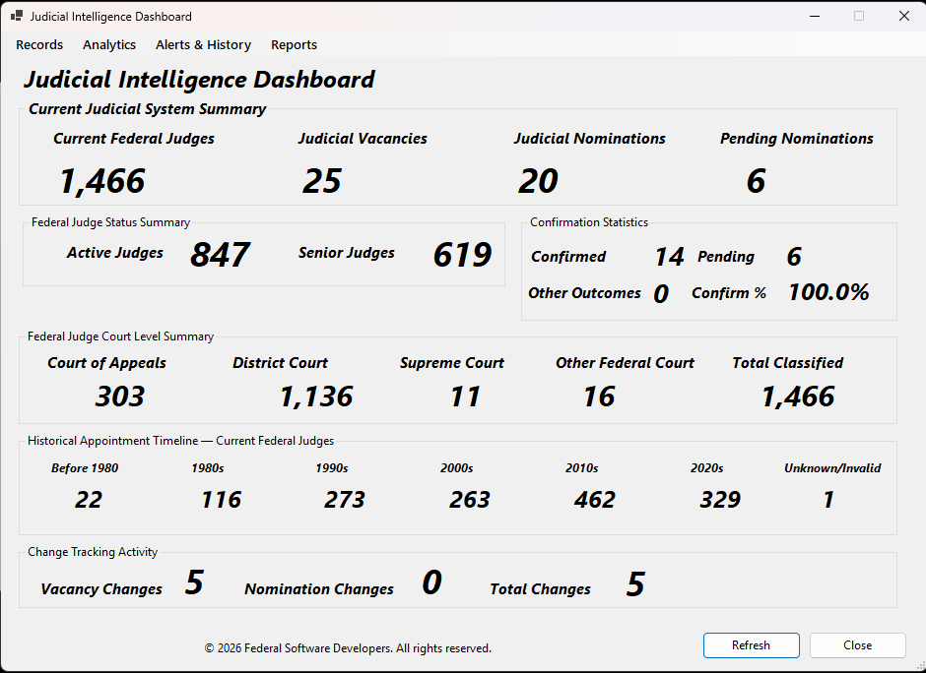Click the Historical Appointment Timeline label
This screenshot has width=926, height=673.
click(180, 441)
